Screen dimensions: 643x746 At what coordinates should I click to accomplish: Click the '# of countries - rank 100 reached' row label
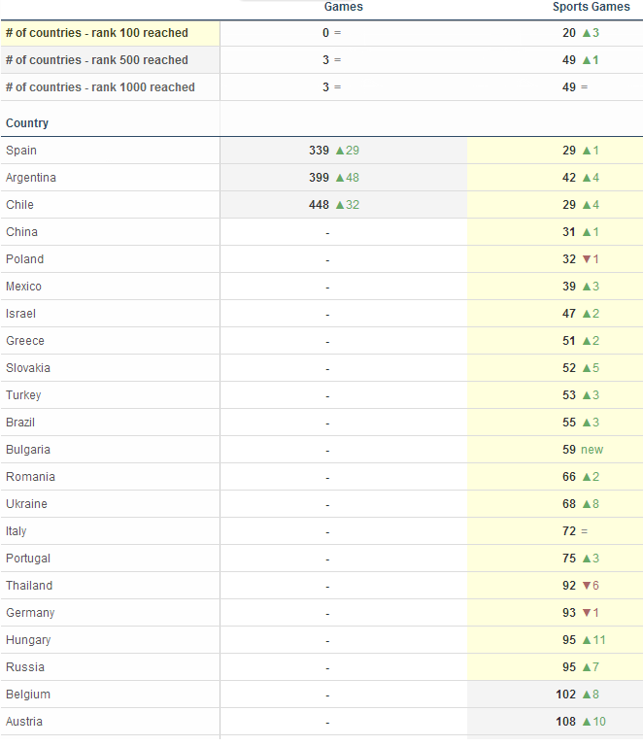pyautogui.click(x=97, y=33)
